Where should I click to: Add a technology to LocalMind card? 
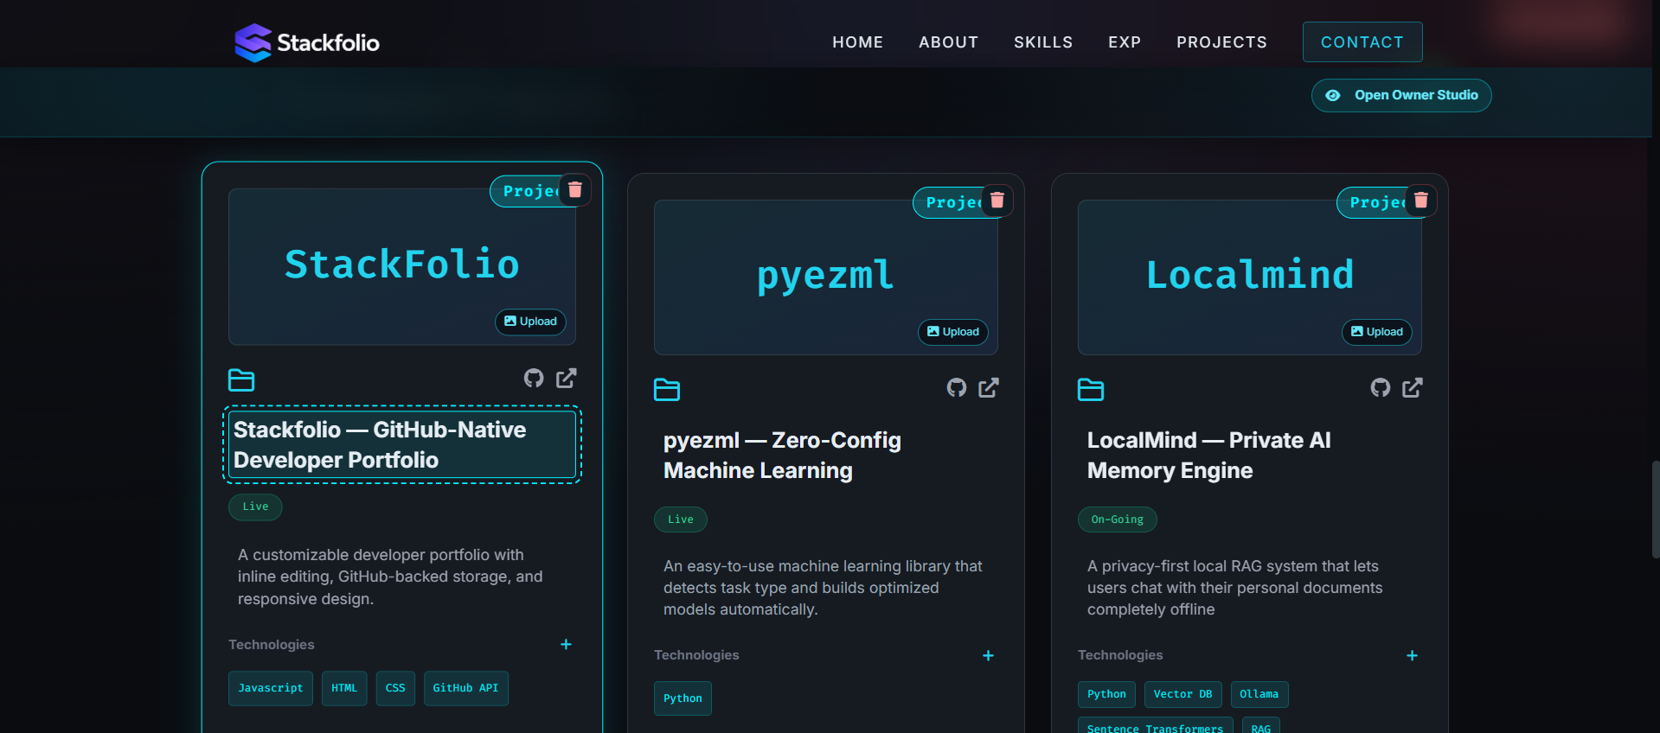[x=1412, y=655]
